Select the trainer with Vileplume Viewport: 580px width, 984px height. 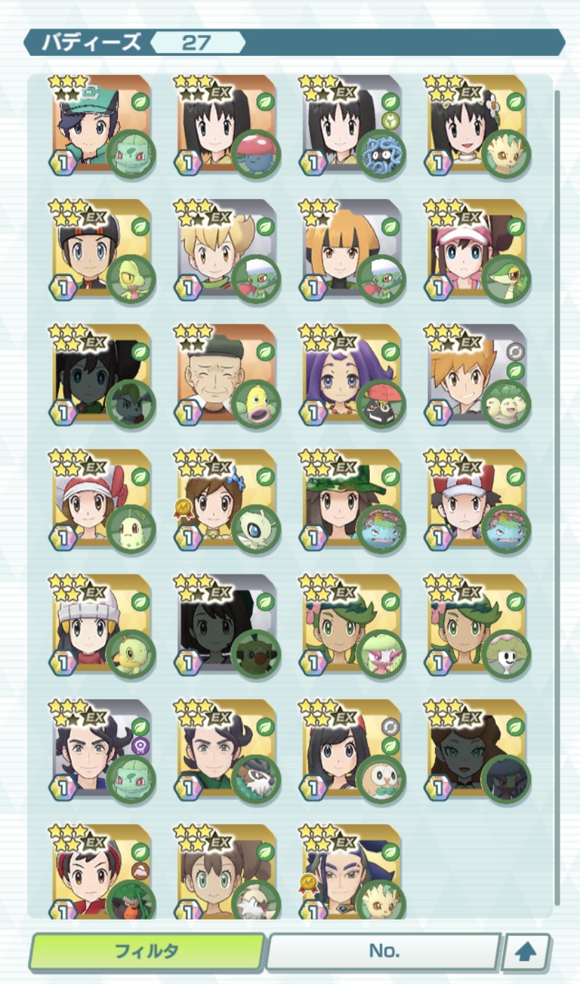[226, 125]
